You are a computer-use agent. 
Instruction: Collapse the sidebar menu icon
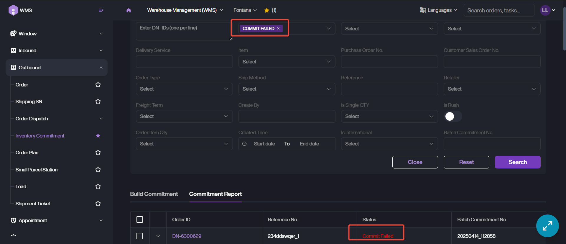[101, 10]
